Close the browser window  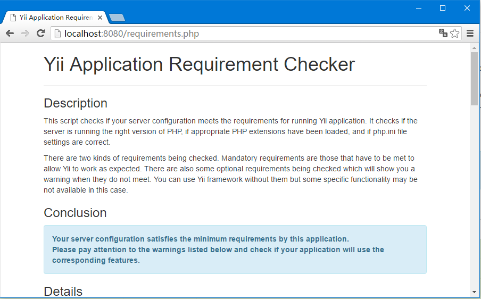pos(467,9)
